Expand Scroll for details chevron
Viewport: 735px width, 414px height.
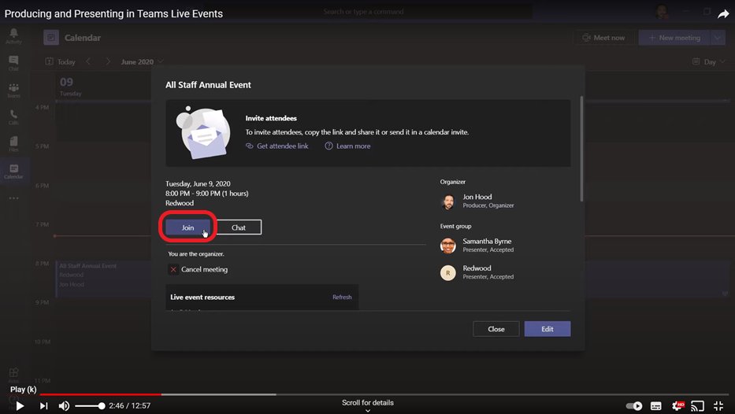(x=368, y=411)
